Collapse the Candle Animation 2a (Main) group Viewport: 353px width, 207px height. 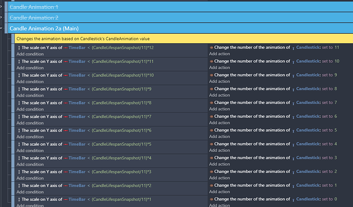2,29
